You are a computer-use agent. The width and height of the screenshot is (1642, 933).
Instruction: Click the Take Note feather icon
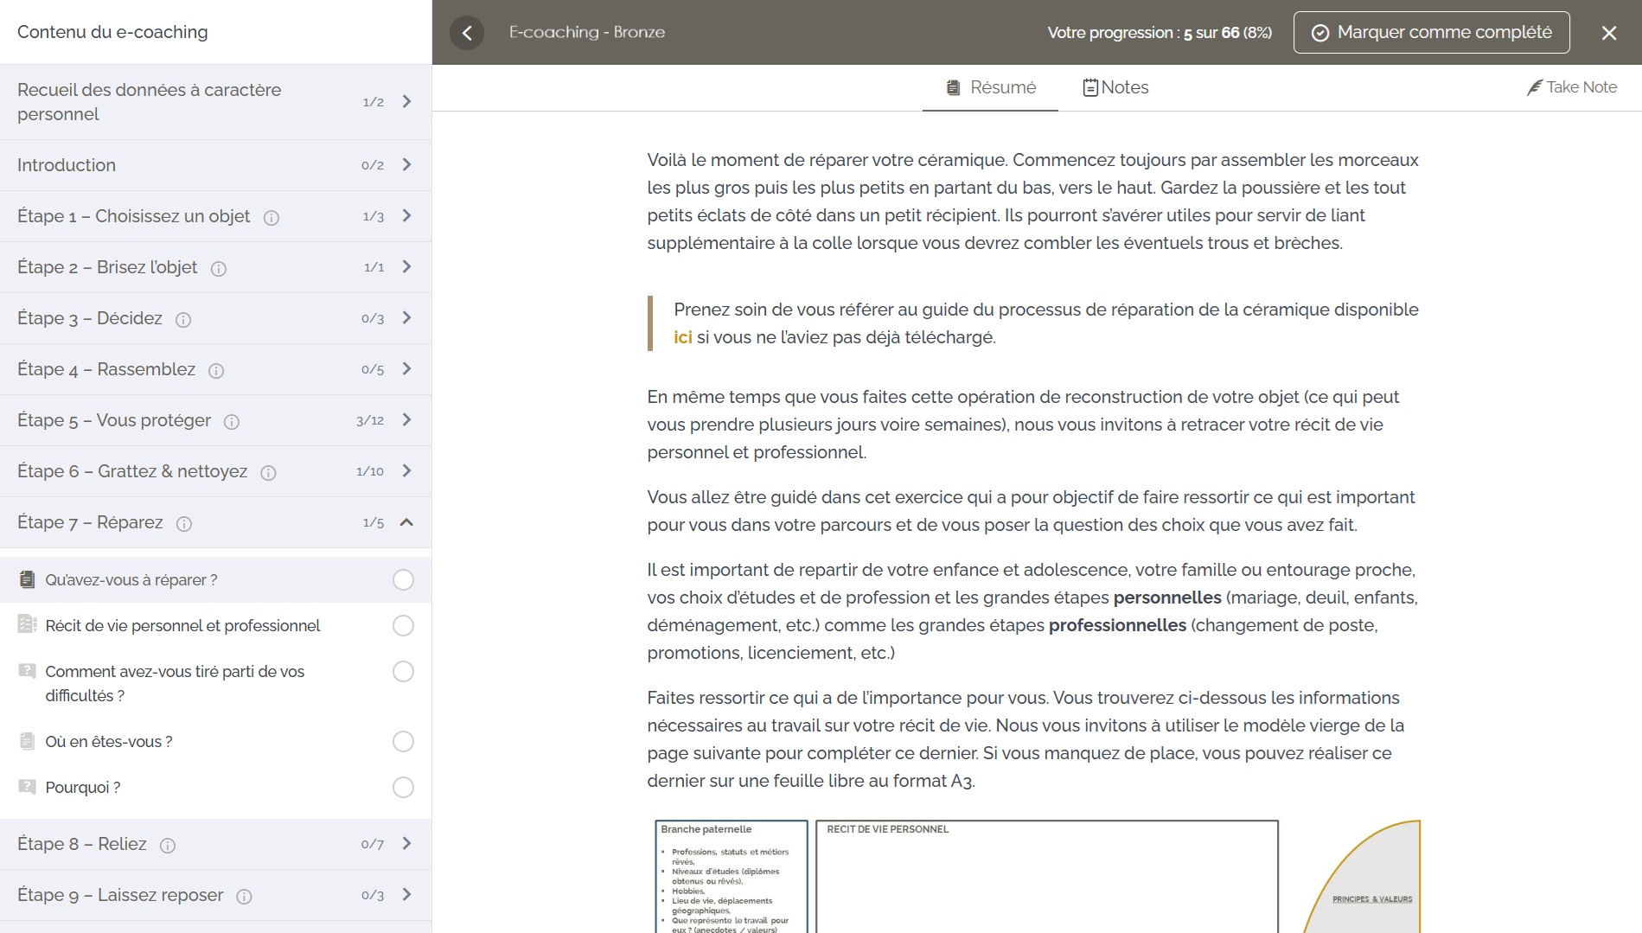tap(1534, 87)
